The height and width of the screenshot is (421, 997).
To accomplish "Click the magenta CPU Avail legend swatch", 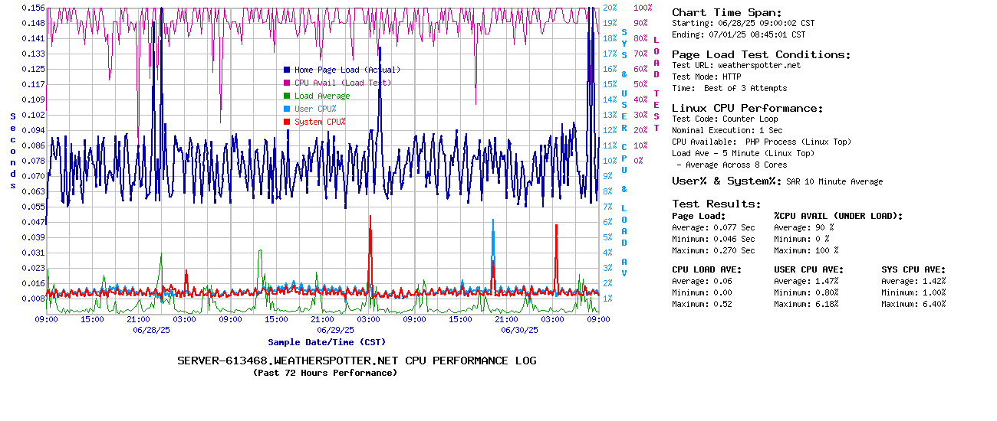I will (287, 83).
